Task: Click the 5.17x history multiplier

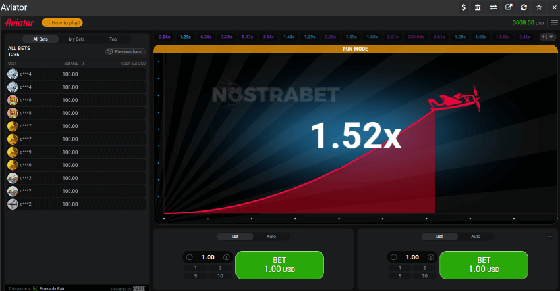Action: click(x=248, y=37)
